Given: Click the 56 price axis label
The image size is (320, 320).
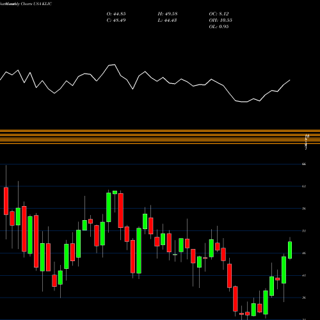Looking at the screenshot, I should pos(304,209).
